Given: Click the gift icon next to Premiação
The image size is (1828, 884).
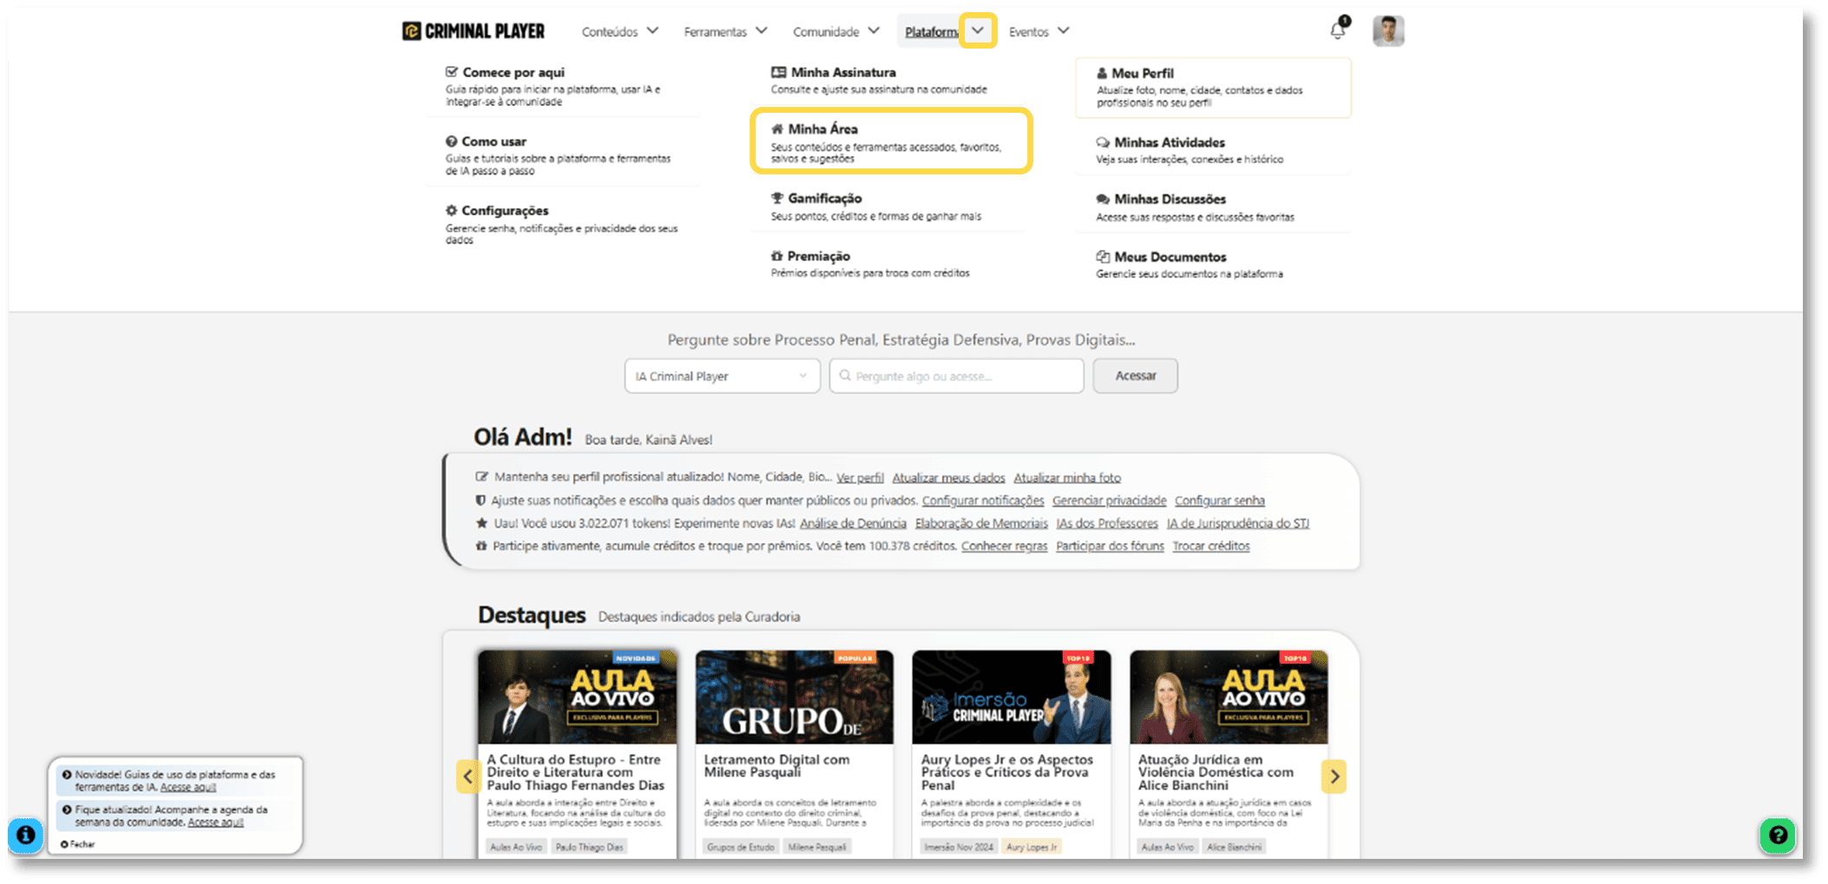Looking at the screenshot, I should click(x=776, y=256).
